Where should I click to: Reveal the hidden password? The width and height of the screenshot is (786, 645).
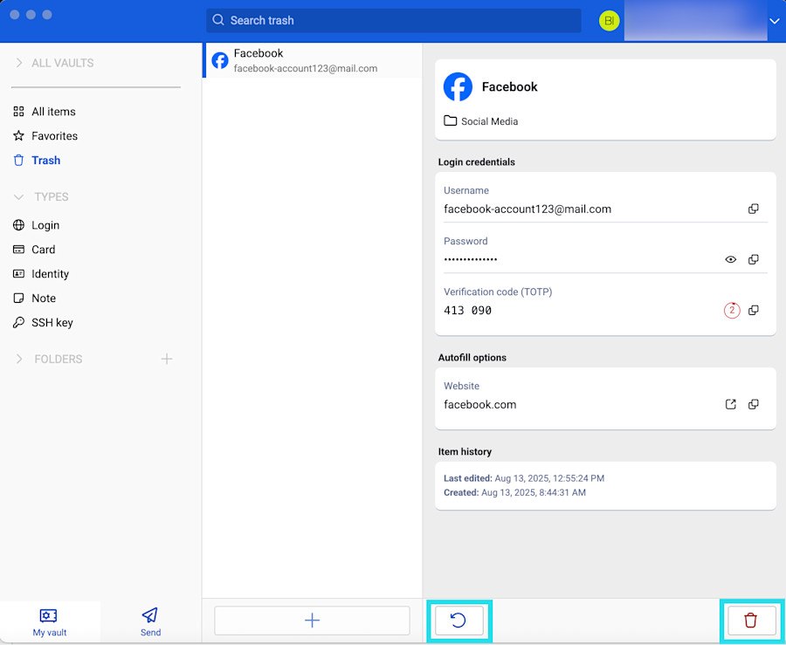(731, 260)
